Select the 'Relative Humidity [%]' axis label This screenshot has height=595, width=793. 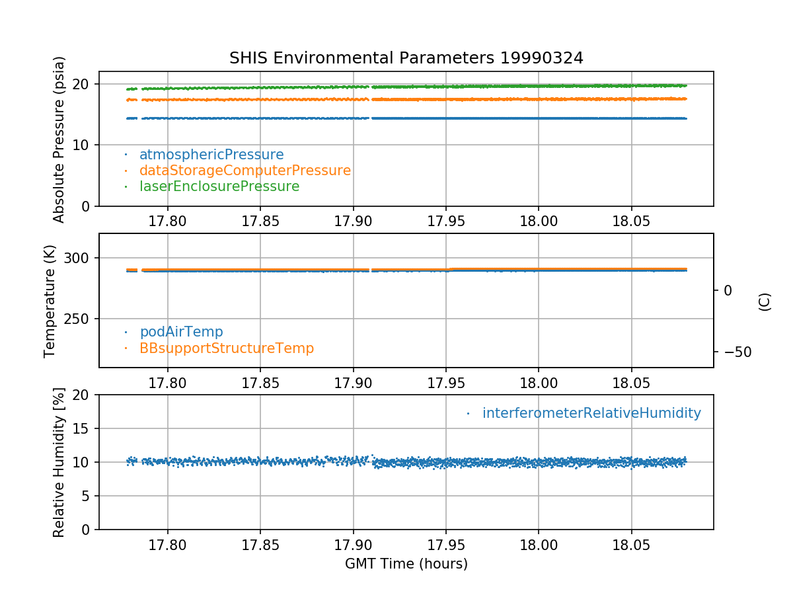[x=59, y=462]
